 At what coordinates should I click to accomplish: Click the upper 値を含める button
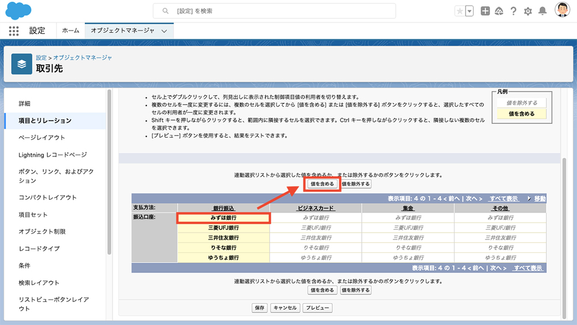pos(323,184)
